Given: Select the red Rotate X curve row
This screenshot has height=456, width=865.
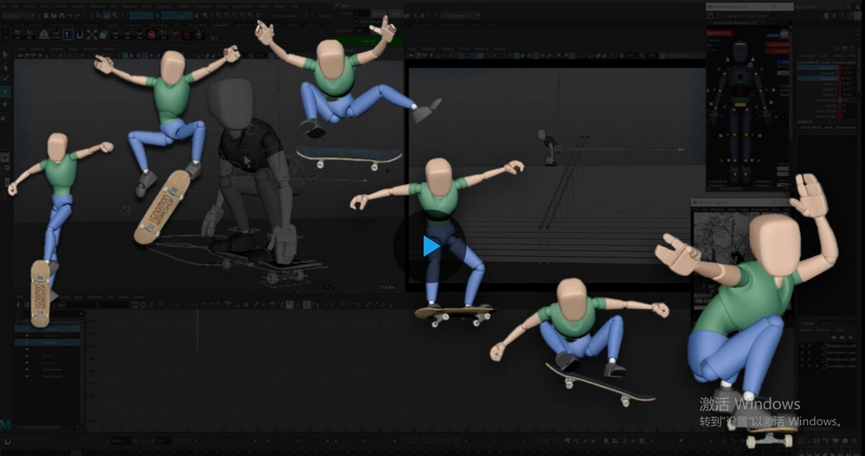Looking at the screenshot, I should (x=48, y=350).
